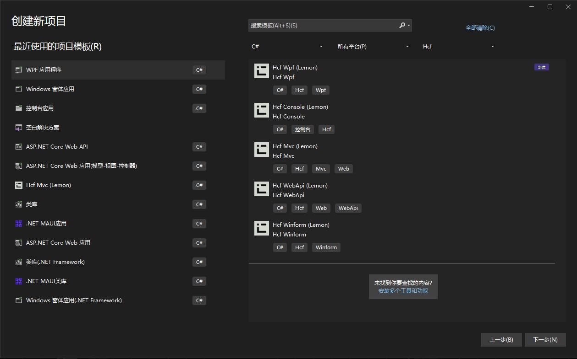Click the .NET MAUI应用 icon

click(19, 224)
